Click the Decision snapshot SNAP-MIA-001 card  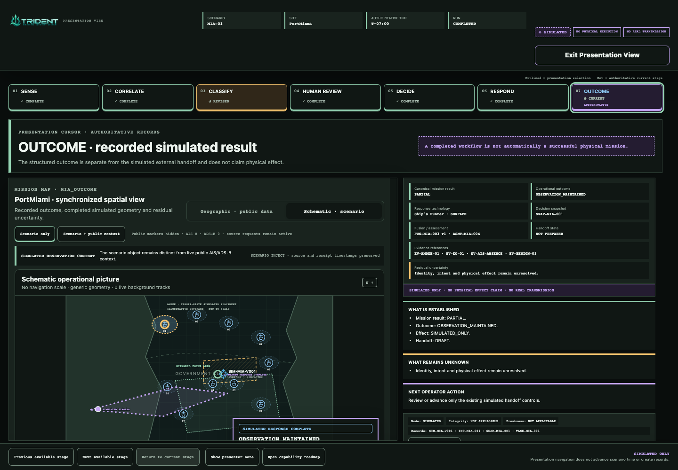pyautogui.click(x=590, y=211)
